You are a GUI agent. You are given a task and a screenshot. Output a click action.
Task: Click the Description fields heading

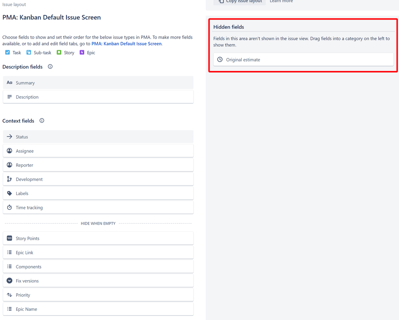(x=22, y=67)
